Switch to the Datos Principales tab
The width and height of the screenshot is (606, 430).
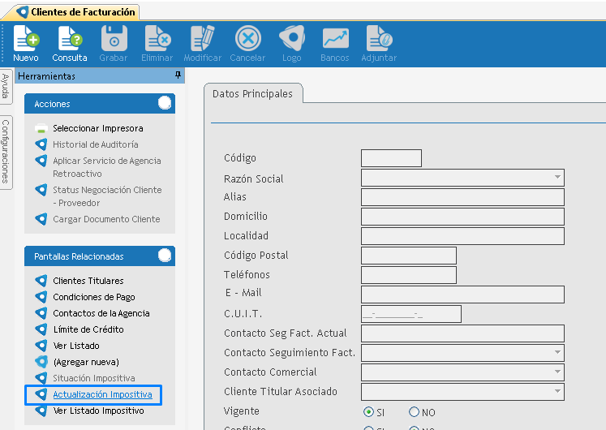pos(252,94)
